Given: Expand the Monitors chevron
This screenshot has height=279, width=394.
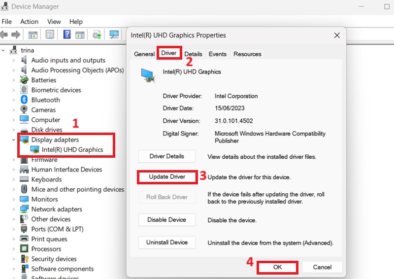Looking at the screenshot, I should coord(14,199).
